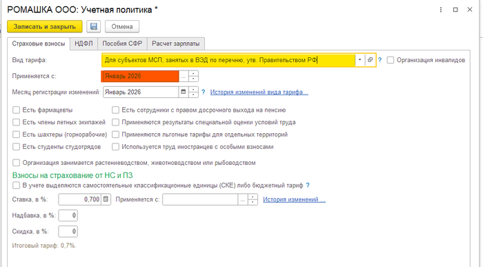
Task: Click the Скидка, в % field
Action: point(68,231)
